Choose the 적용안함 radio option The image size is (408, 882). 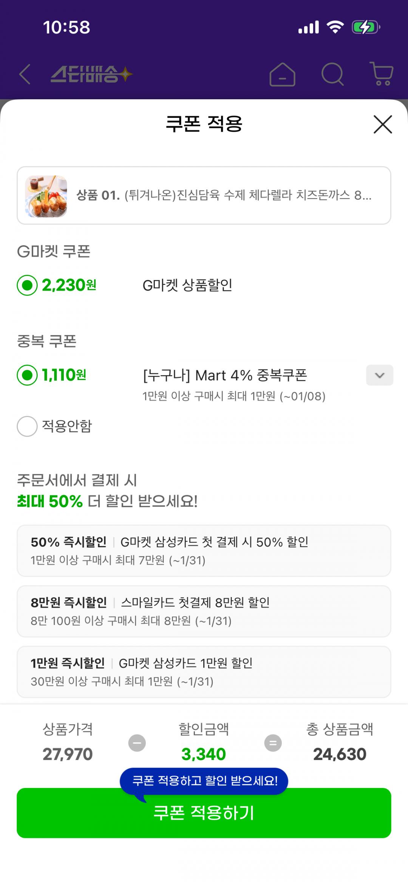[27, 426]
